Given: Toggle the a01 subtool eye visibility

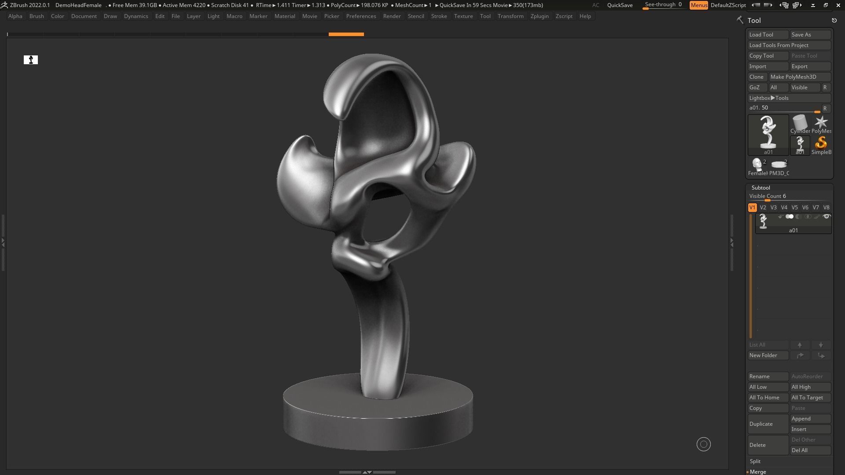Looking at the screenshot, I should click(827, 217).
